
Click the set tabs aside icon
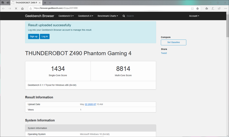tap(7, 3)
